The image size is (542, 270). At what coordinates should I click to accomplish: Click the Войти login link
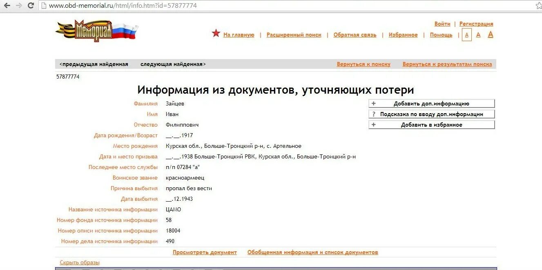442,24
